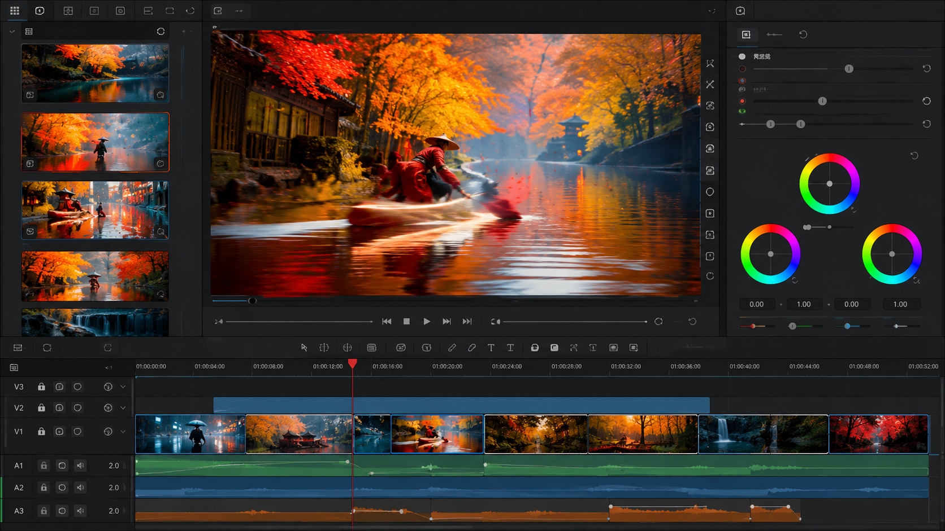Expand the V1 track chevron
Viewport: 945px width, 531px height.
[x=123, y=431]
